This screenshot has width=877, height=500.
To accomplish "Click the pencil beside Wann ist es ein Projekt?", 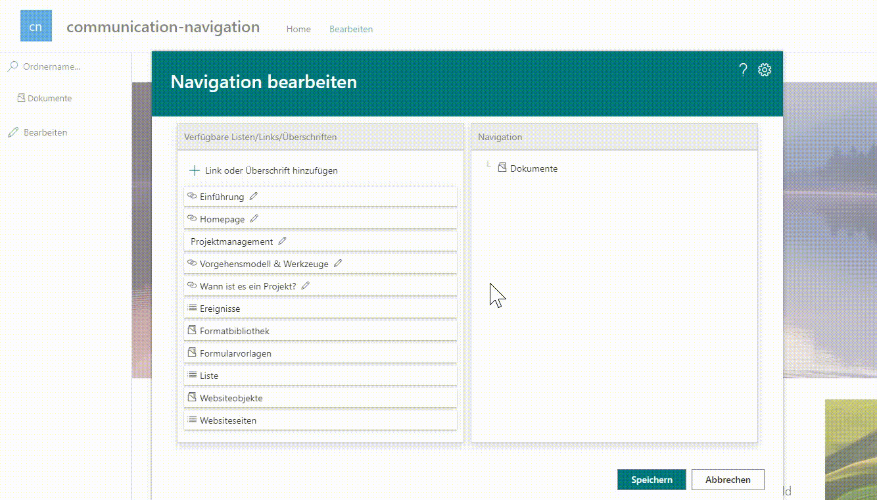I will click(304, 286).
